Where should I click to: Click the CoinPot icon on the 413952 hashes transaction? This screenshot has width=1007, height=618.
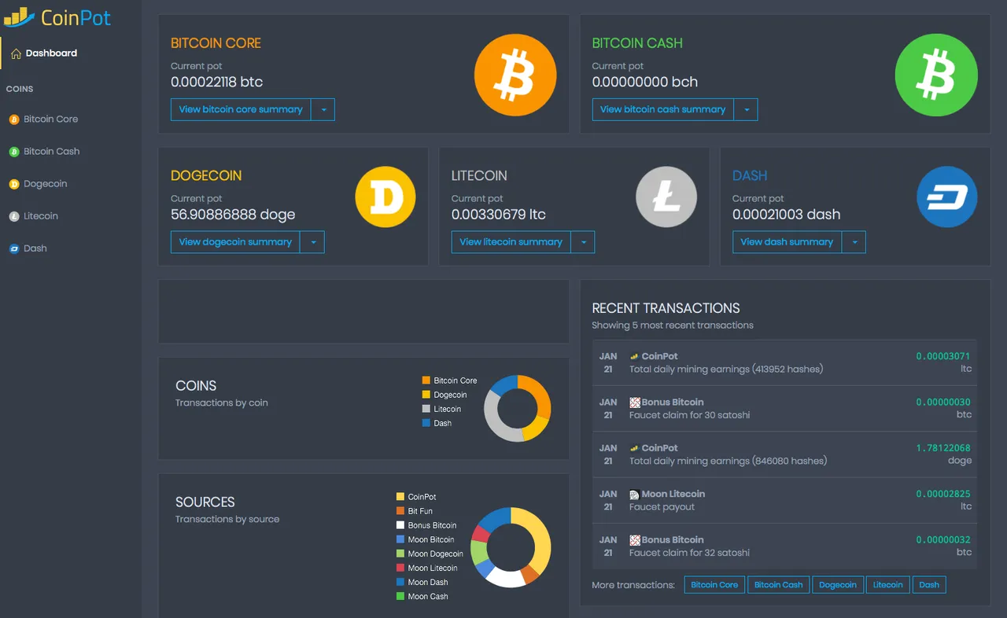tap(634, 356)
